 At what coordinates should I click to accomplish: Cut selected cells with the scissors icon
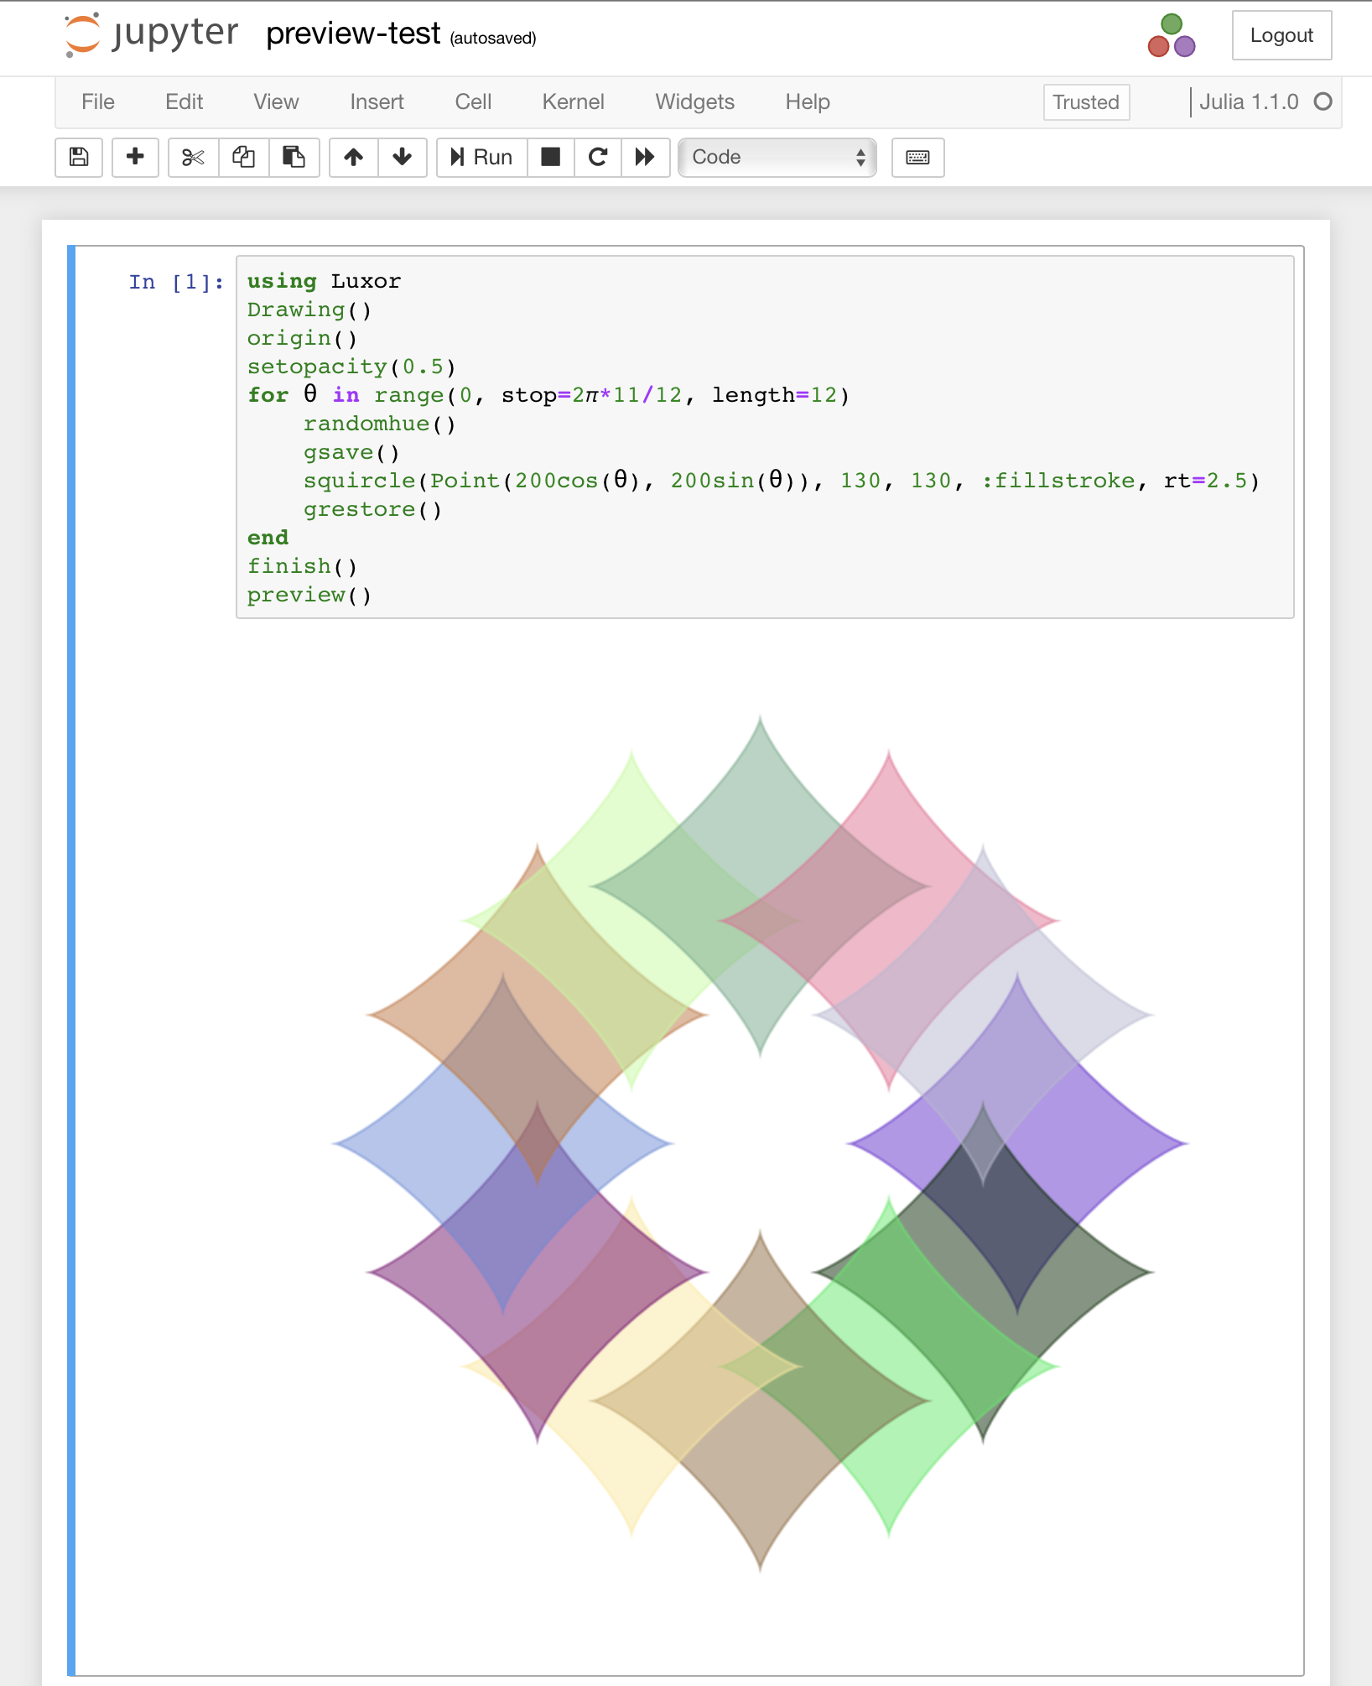193,157
